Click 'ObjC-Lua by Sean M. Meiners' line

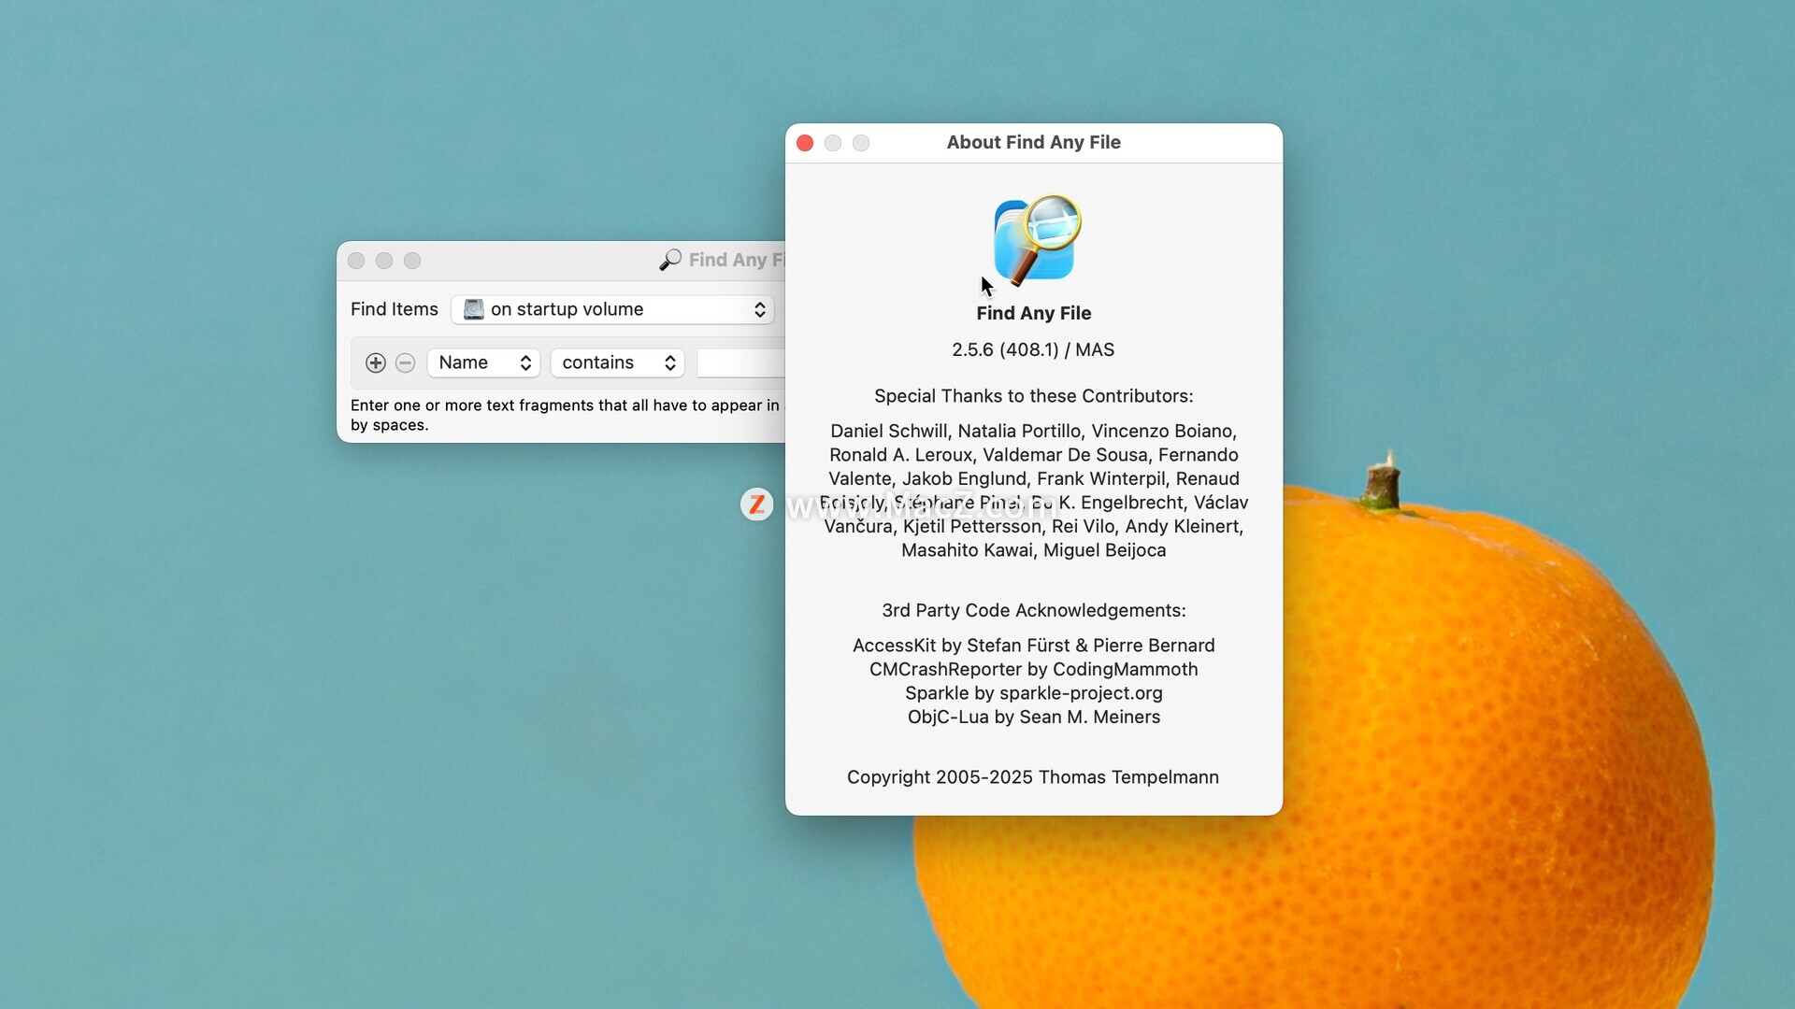tap(1034, 717)
